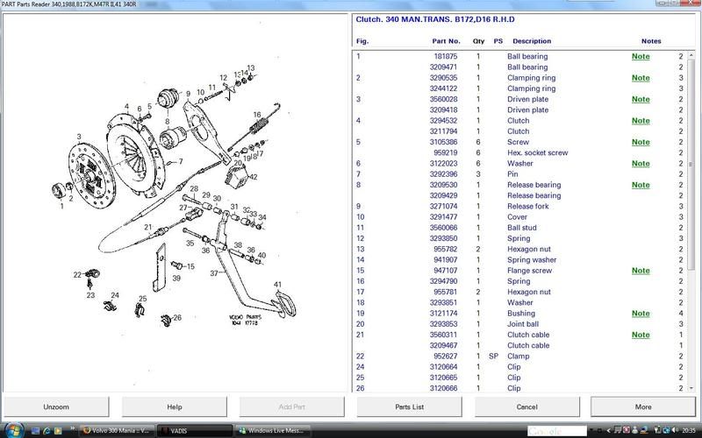Select part number 3209471 Ball bearing row
The image size is (702, 438).
(519, 67)
